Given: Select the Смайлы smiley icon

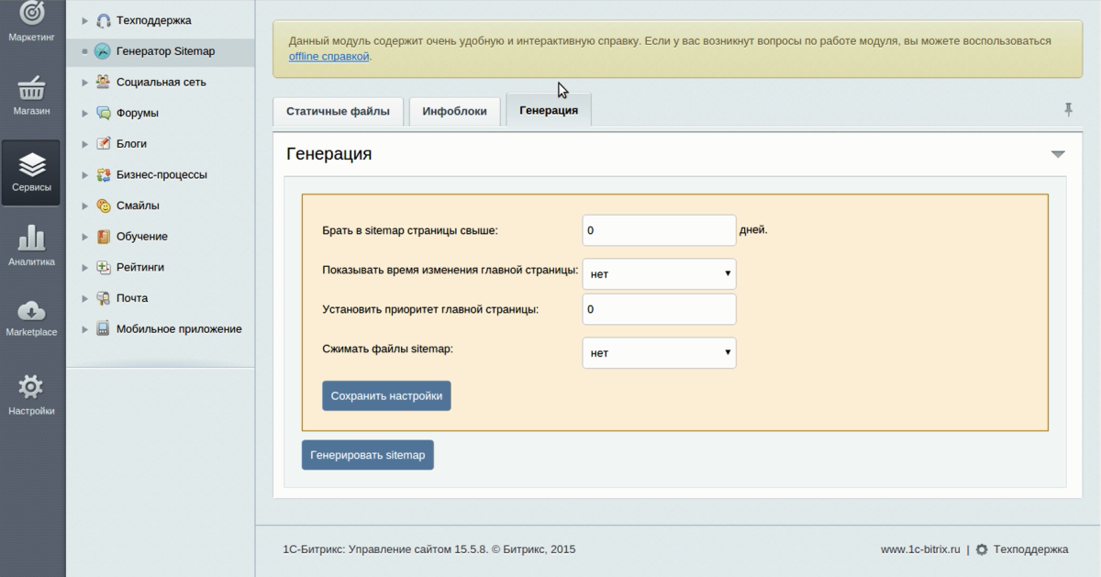Looking at the screenshot, I should (x=101, y=205).
